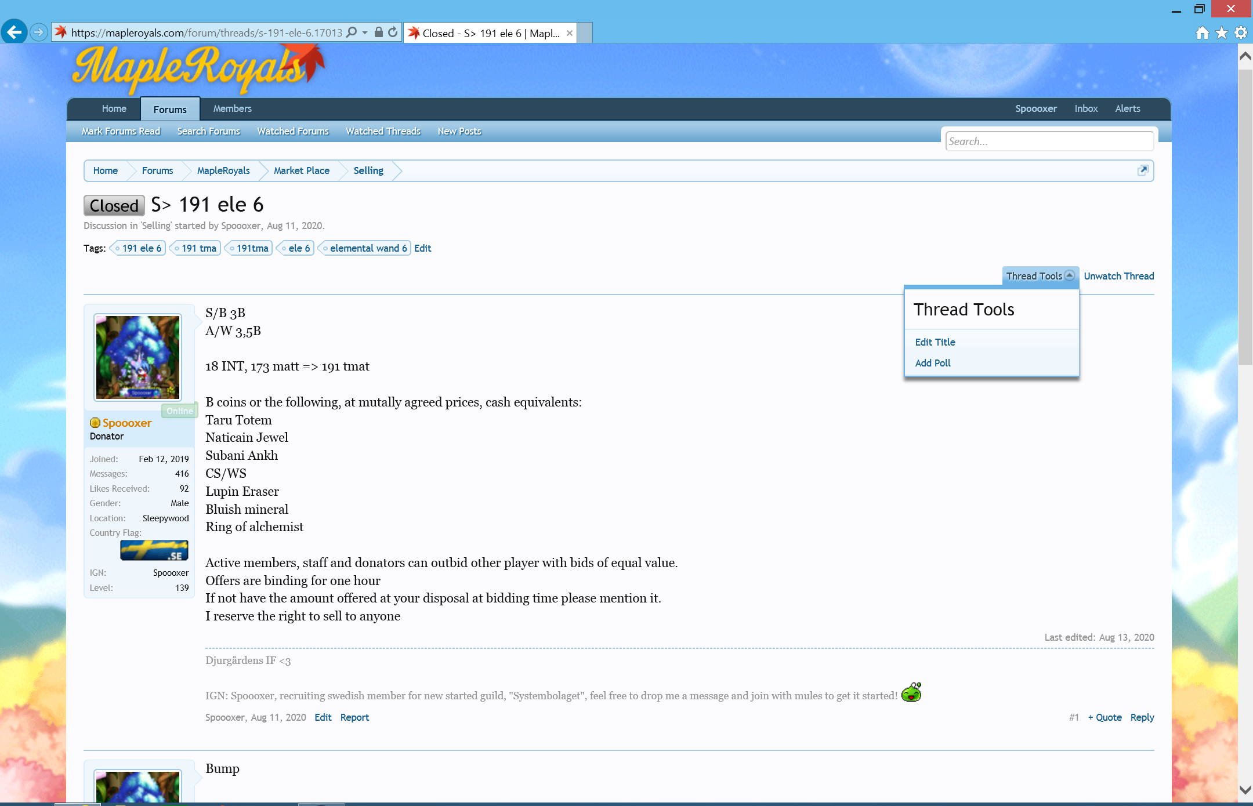This screenshot has height=806, width=1253.
Task: Click Spoooxer's avatar thumbnail
Action: coord(137,357)
